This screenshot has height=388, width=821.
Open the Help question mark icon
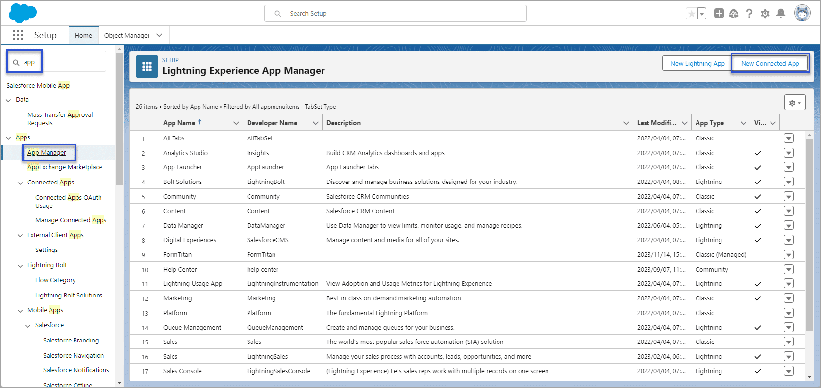tap(749, 14)
